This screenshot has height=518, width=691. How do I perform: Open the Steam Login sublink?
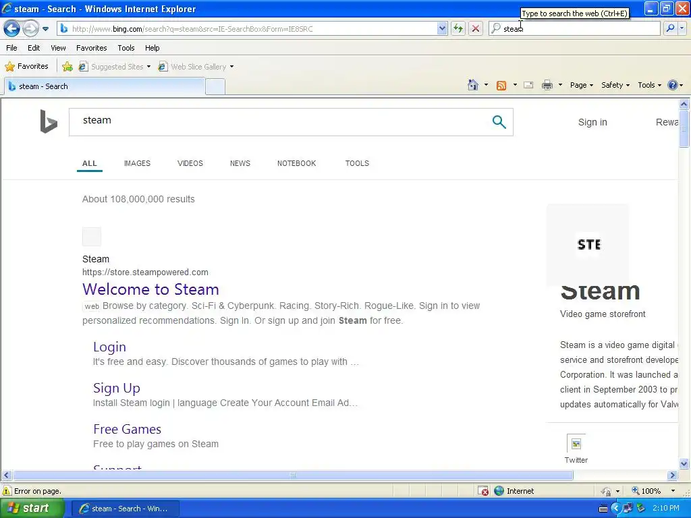coord(110,347)
